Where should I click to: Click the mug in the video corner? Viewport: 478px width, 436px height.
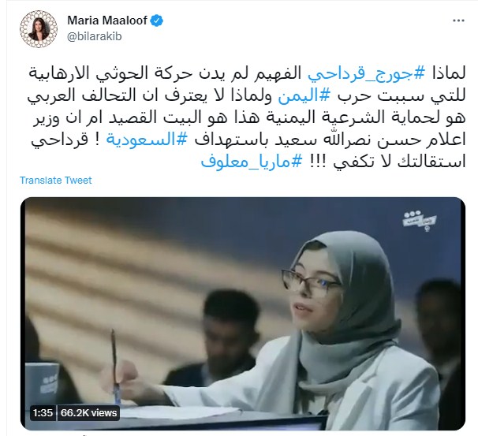43,382
